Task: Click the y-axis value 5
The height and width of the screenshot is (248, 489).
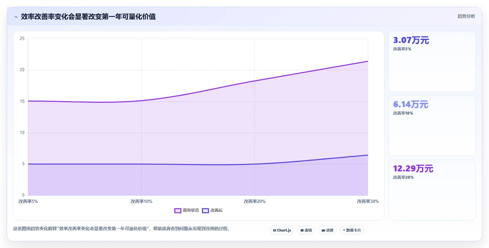Action: [x=24, y=164]
